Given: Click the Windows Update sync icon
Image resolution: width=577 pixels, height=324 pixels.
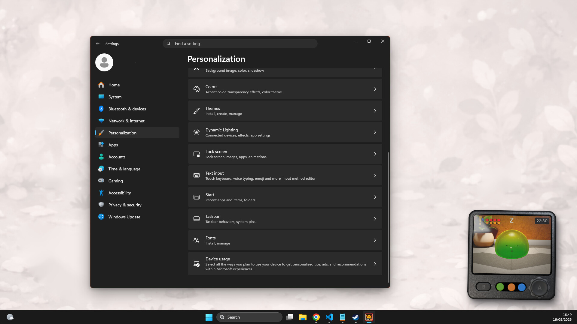Looking at the screenshot, I should click(x=101, y=217).
